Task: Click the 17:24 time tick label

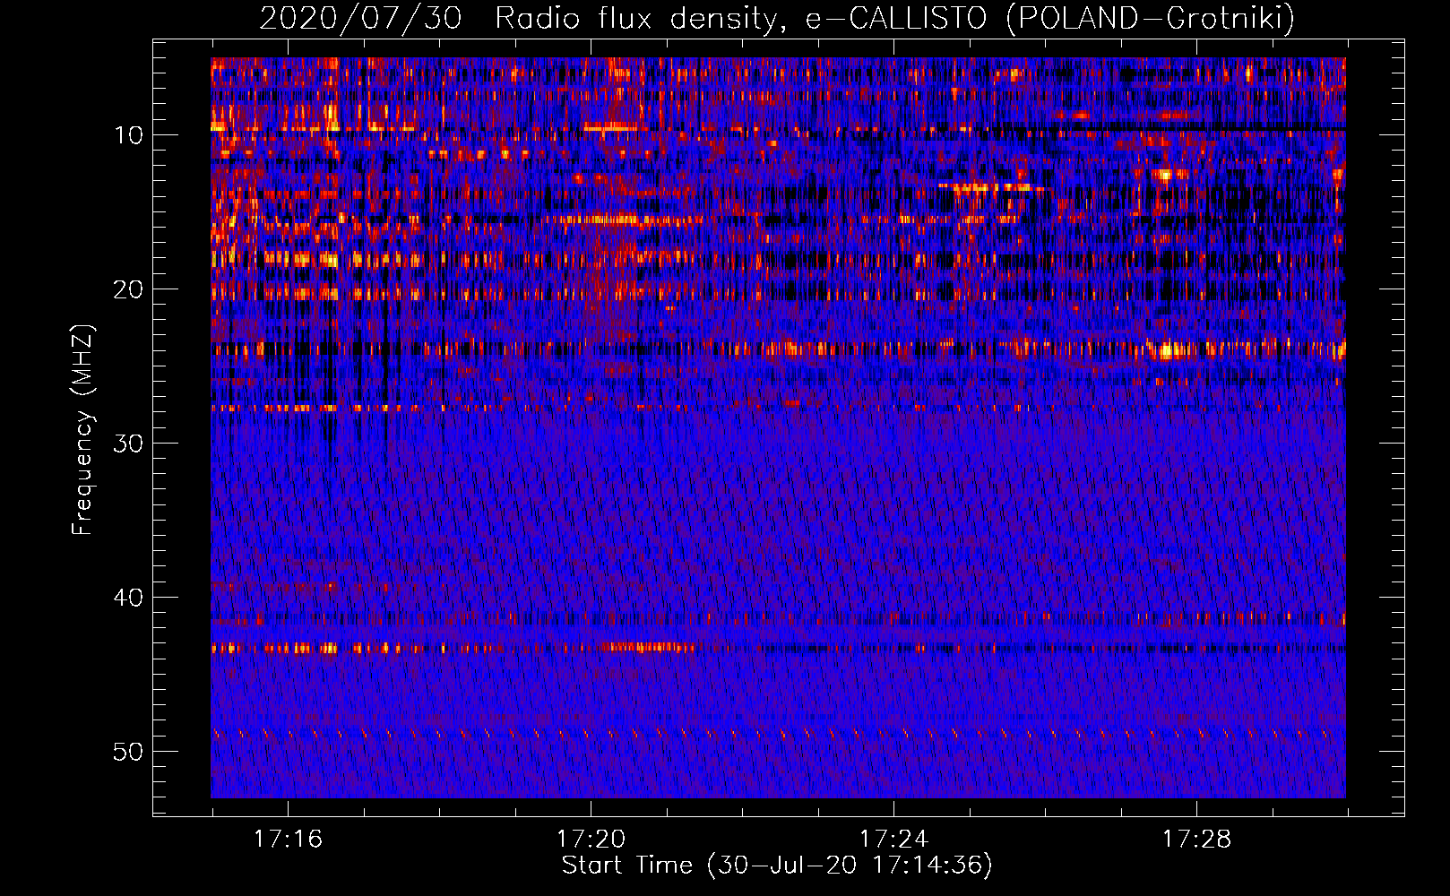Action: [893, 840]
